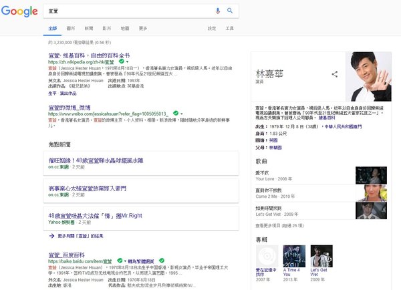Expand dropdown arrow next to Wikipedia URL

tap(127, 61)
